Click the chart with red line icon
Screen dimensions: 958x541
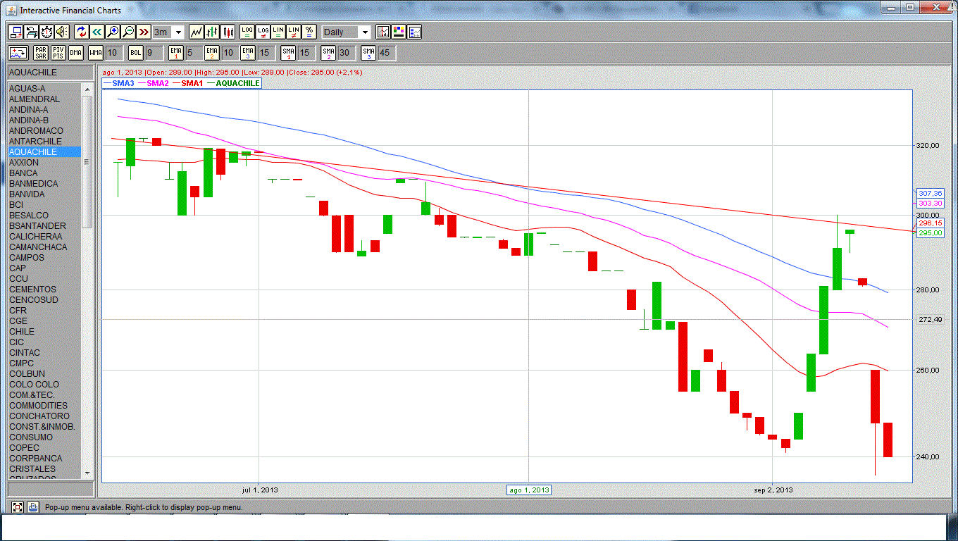383,32
